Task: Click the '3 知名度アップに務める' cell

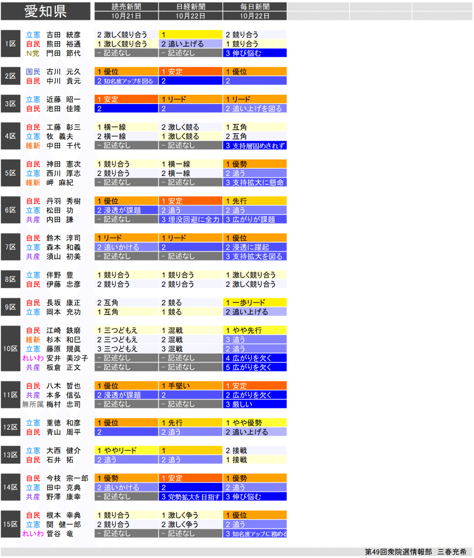Action: point(255,534)
